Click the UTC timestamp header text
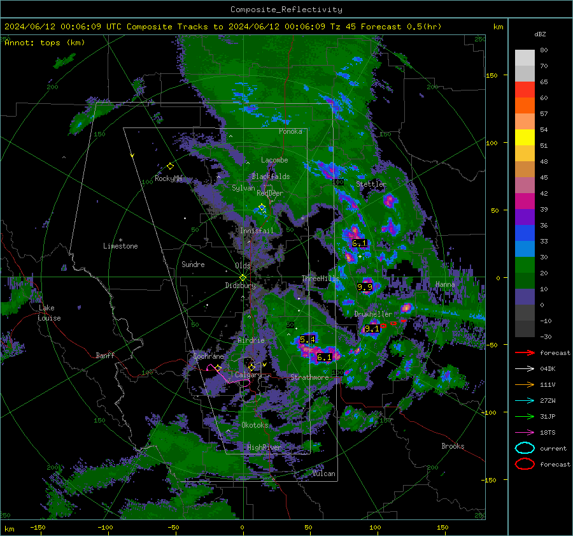This screenshot has height=536, width=573. point(223,27)
